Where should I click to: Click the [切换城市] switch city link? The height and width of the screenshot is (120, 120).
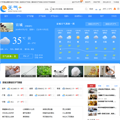point(28,26)
